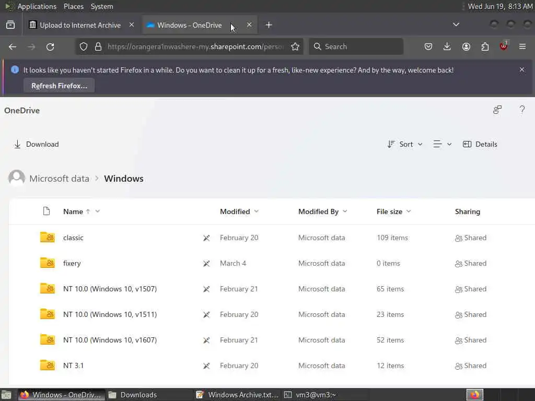This screenshot has width=535, height=401.
Task: Open NT 10.0 (Windows 10, v1607) folder
Action: pos(110,340)
